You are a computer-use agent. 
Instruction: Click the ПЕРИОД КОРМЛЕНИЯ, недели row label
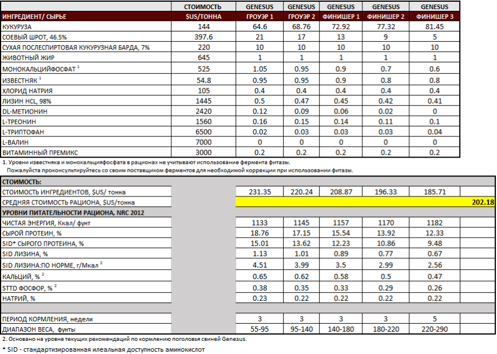[x=47, y=318]
